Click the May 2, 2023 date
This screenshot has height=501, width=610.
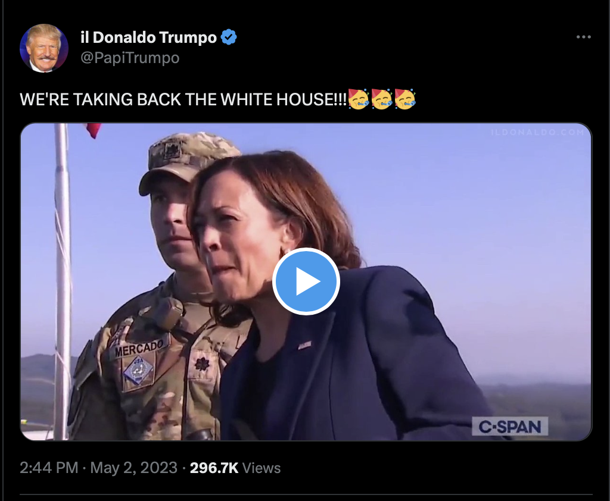tap(134, 468)
